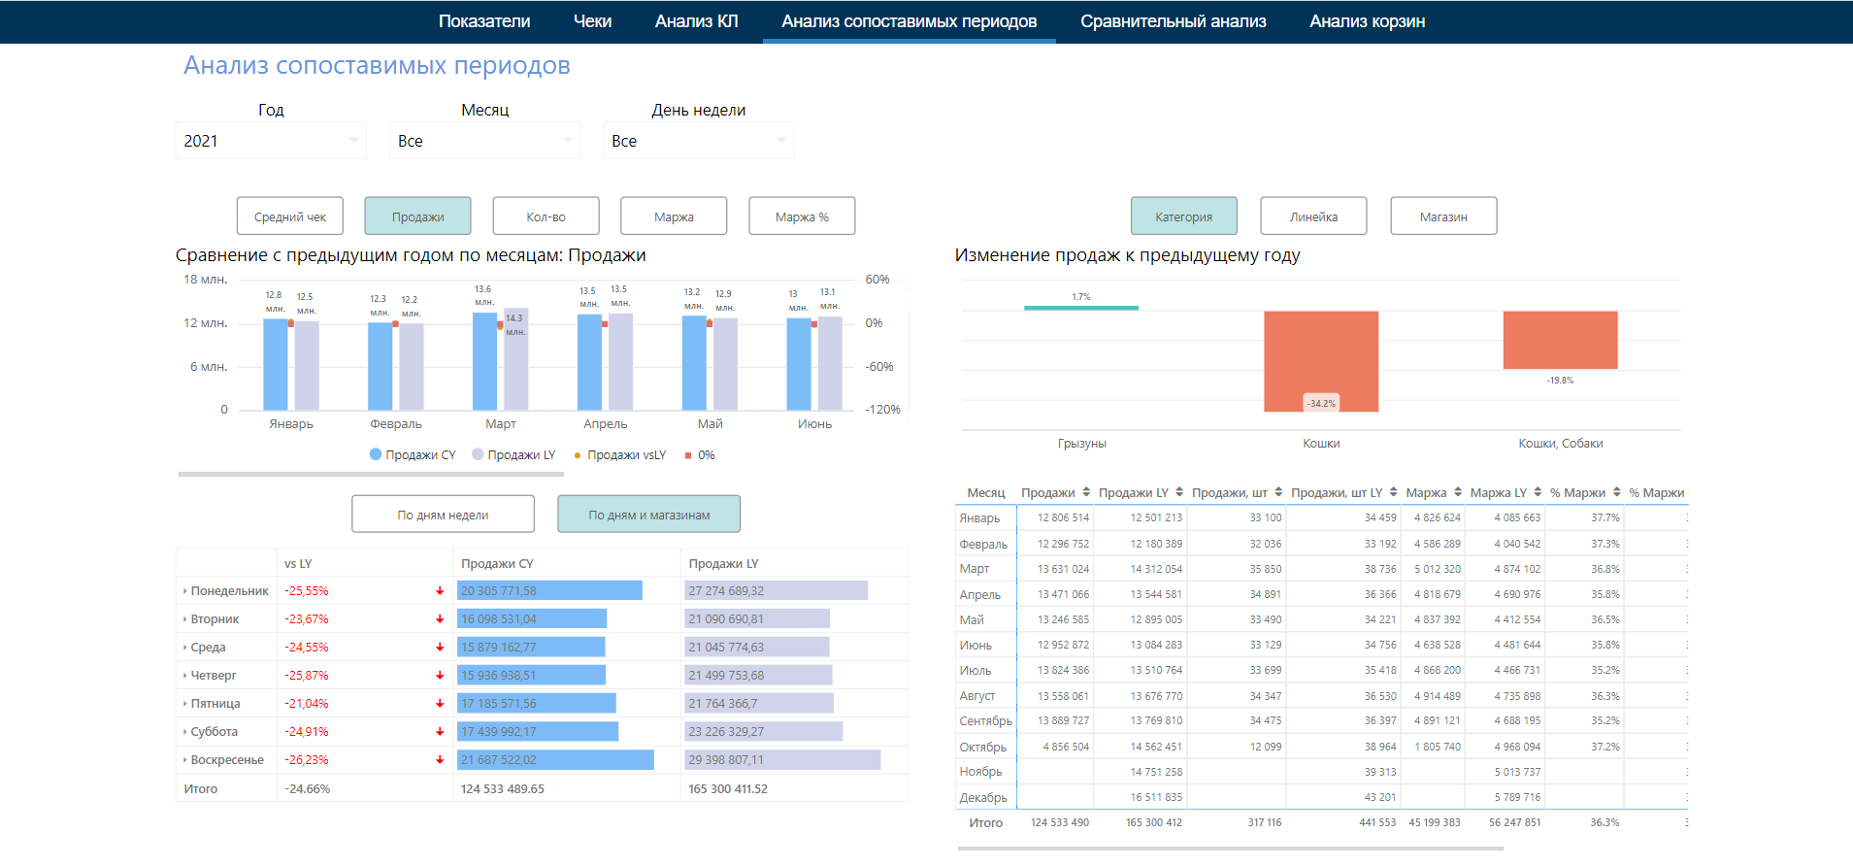Viewport: 1853px width, 866px height.
Task: Expand the Пятница row
Action: click(184, 703)
